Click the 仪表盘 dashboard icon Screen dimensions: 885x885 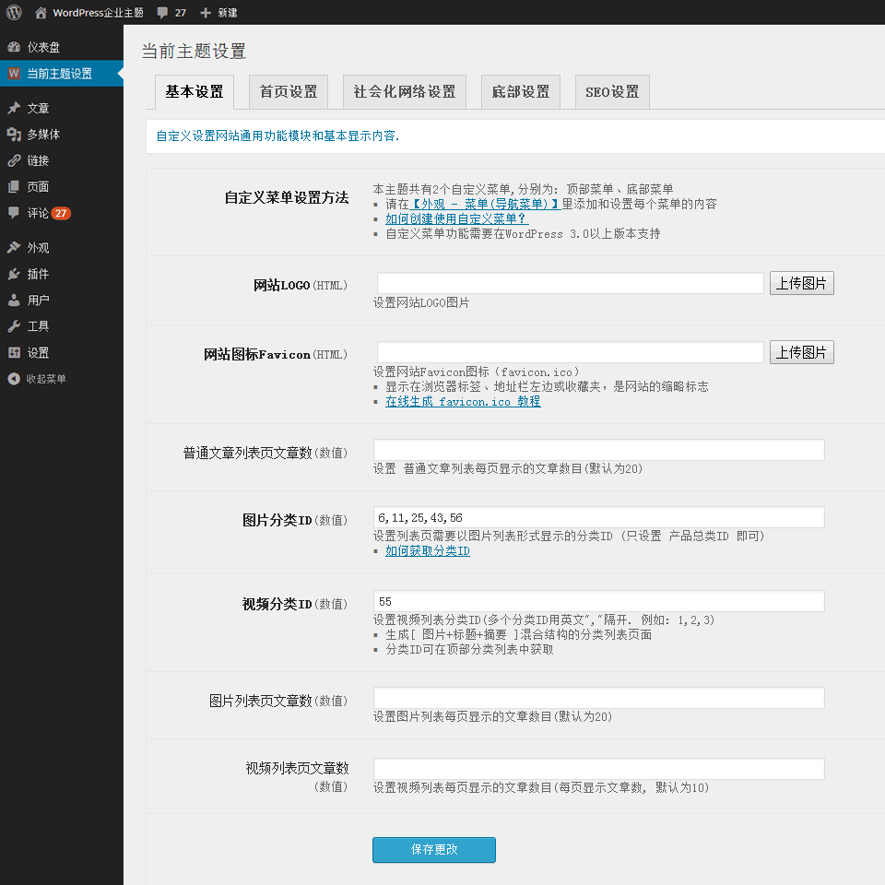point(14,47)
